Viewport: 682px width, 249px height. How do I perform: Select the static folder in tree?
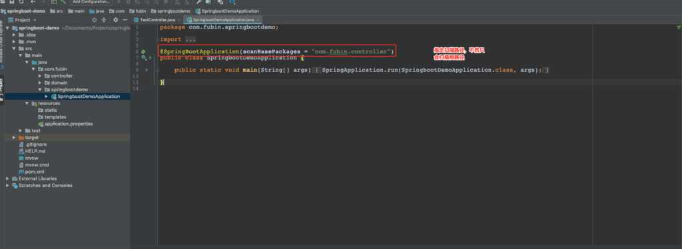[x=48, y=110]
